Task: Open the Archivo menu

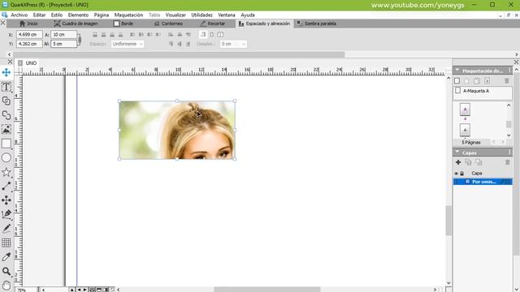Action: (19, 15)
